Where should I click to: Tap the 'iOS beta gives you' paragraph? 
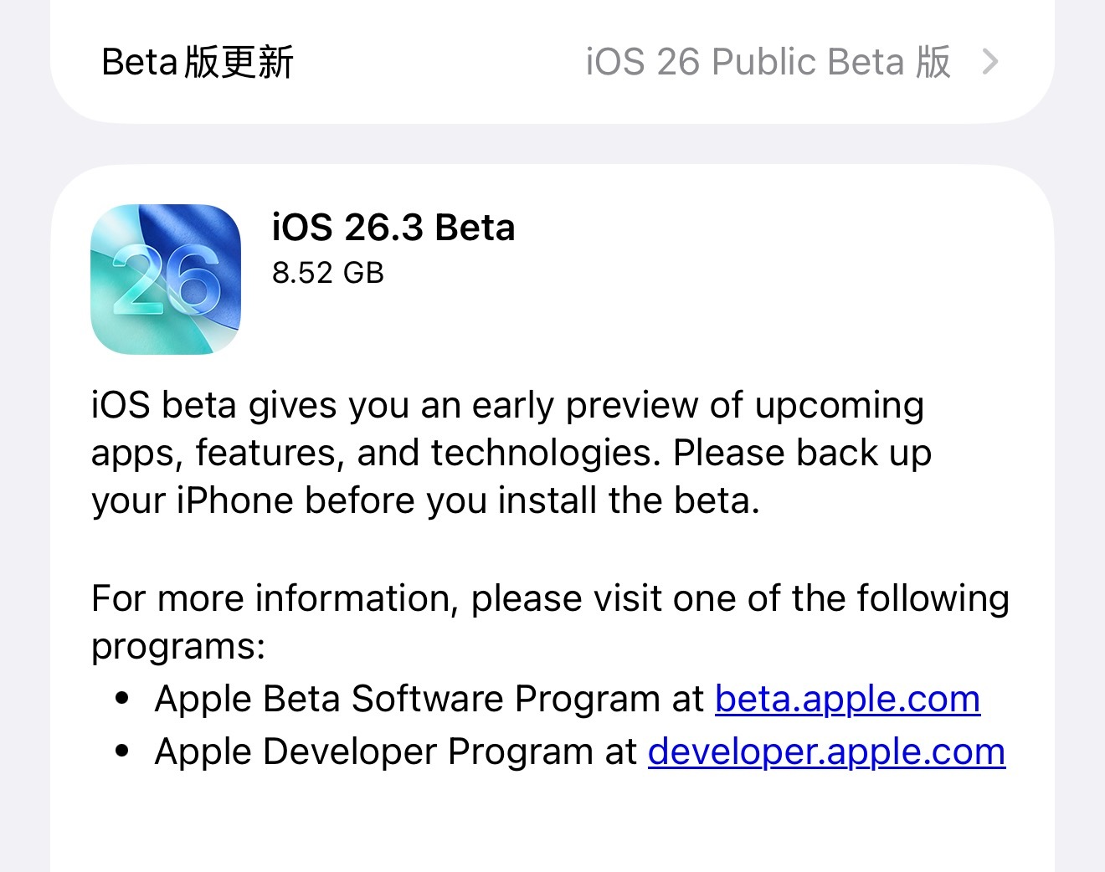pos(507,405)
